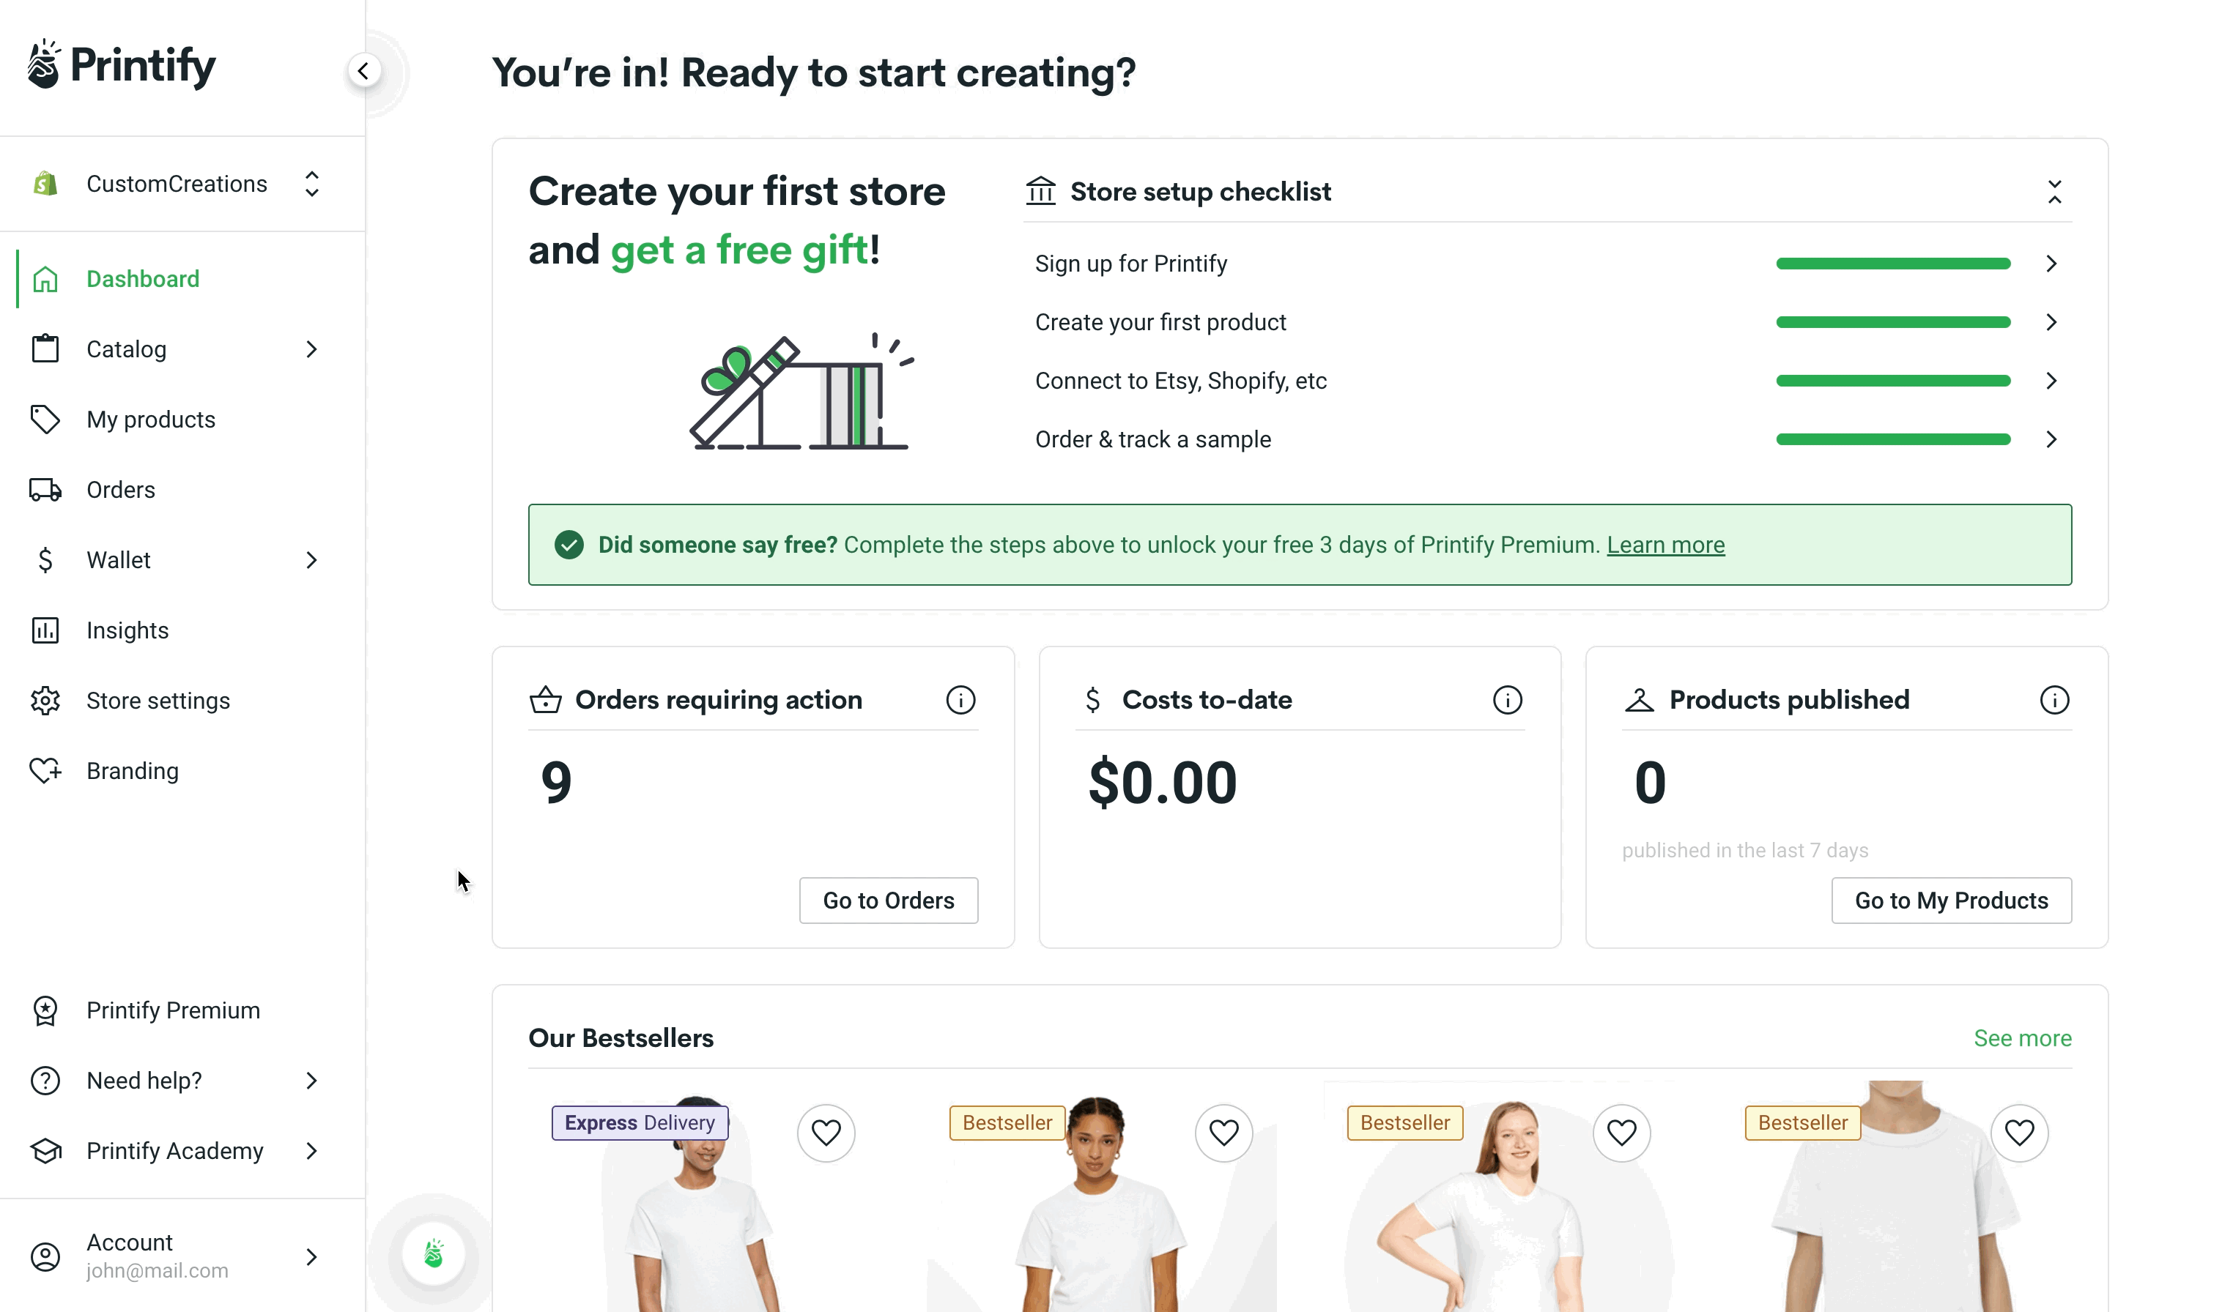2233x1312 pixels.
Task: Heart the first Bestseller t-shirt
Action: pos(1223,1133)
